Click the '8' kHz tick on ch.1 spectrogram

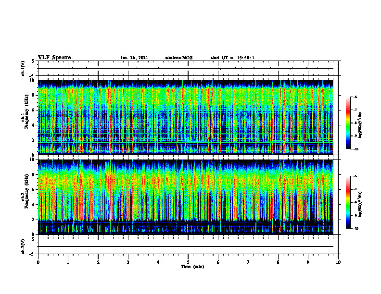pyautogui.click(x=34, y=95)
